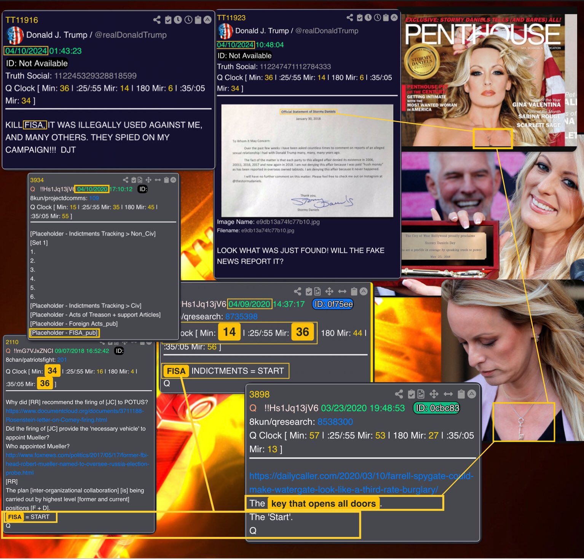Screen dimensions: 584x559
Task: Click the image-file icon on post 3898
Action: [x=421, y=394]
